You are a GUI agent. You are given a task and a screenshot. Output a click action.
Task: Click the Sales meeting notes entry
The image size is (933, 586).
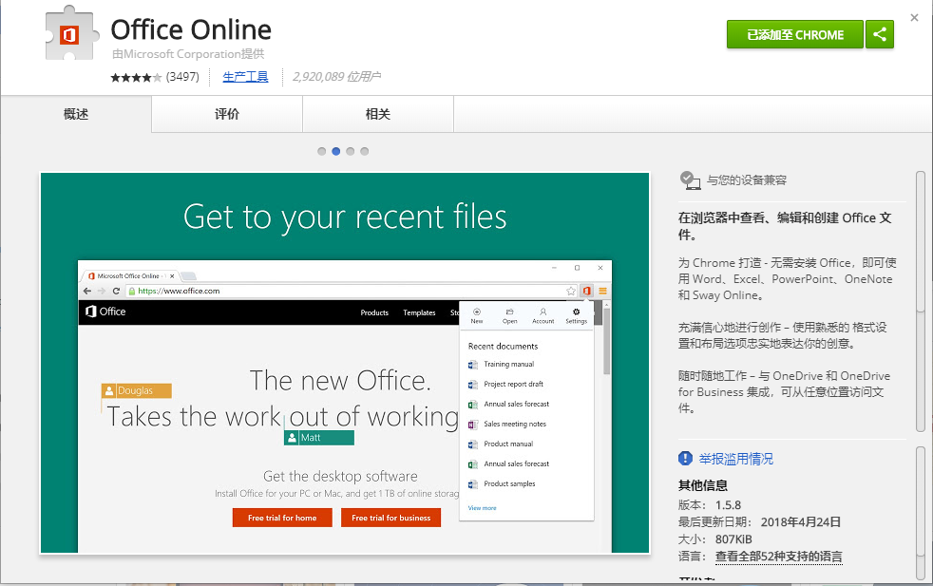pos(507,425)
